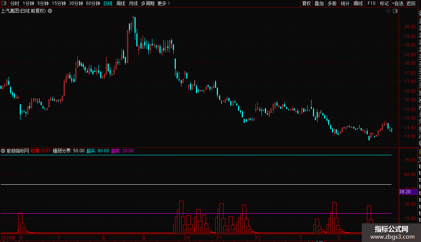The height and width of the screenshot is (242, 421).
Task: Click the 股朋指标网 indicator name
Action: [18, 151]
